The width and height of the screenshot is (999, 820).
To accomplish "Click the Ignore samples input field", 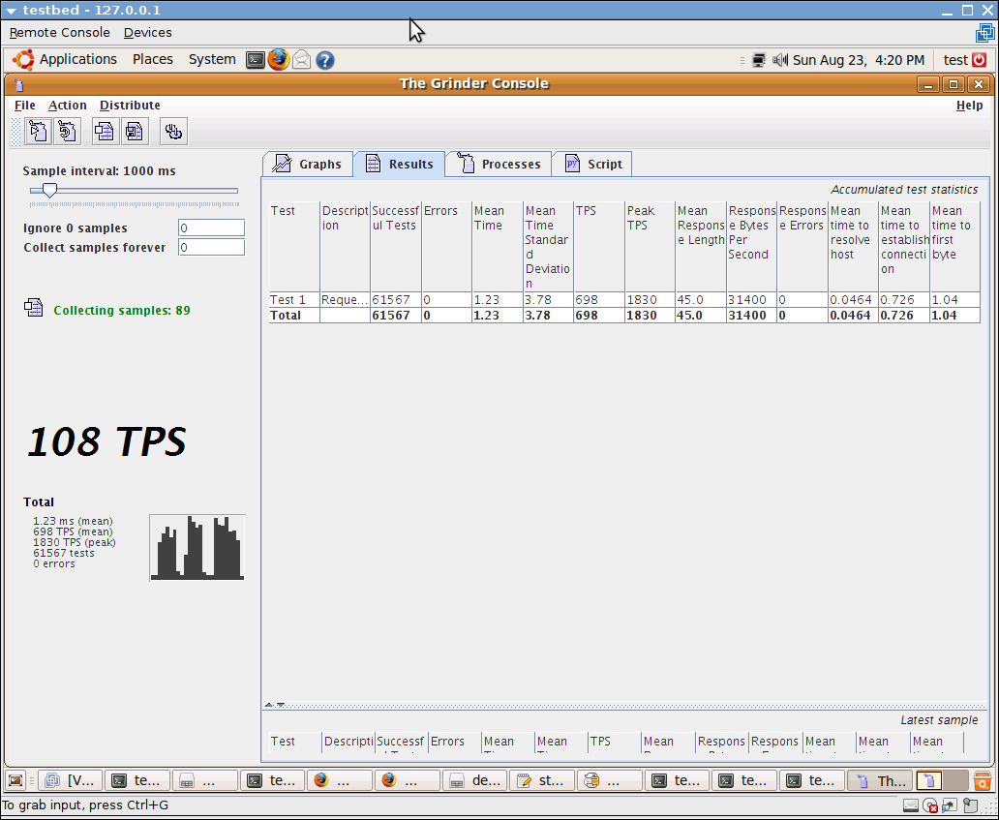I will point(211,228).
